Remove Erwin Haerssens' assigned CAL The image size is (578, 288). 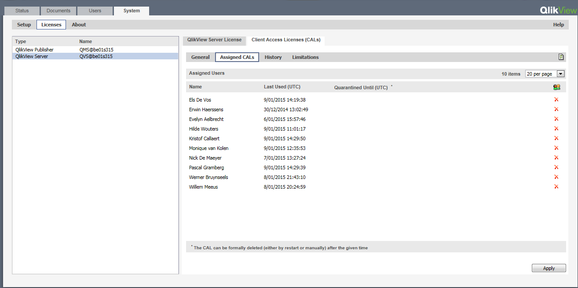pos(556,109)
